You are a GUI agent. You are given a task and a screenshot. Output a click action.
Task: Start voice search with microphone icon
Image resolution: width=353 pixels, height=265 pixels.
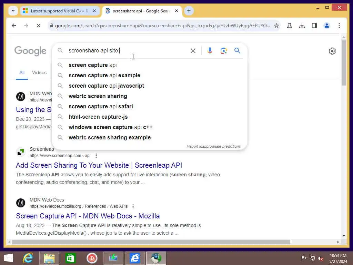pos(210,51)
